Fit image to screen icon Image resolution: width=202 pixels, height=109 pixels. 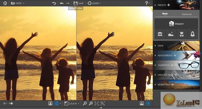pos(103,103)
